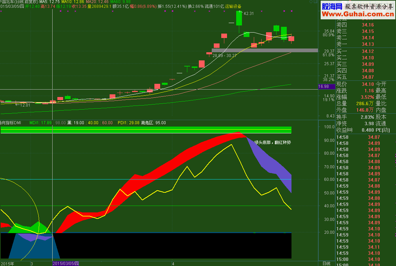Click the 现价 value 34.10
The width and height of the screenshot is (396, 266).
click(x=368, y=84)
